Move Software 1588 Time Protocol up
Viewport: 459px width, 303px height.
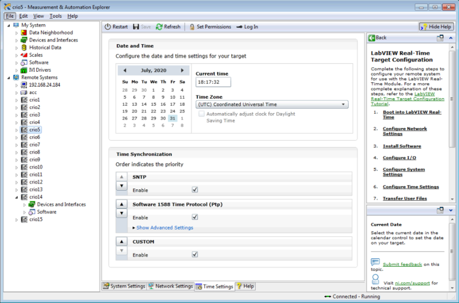(x=122, y=204)
